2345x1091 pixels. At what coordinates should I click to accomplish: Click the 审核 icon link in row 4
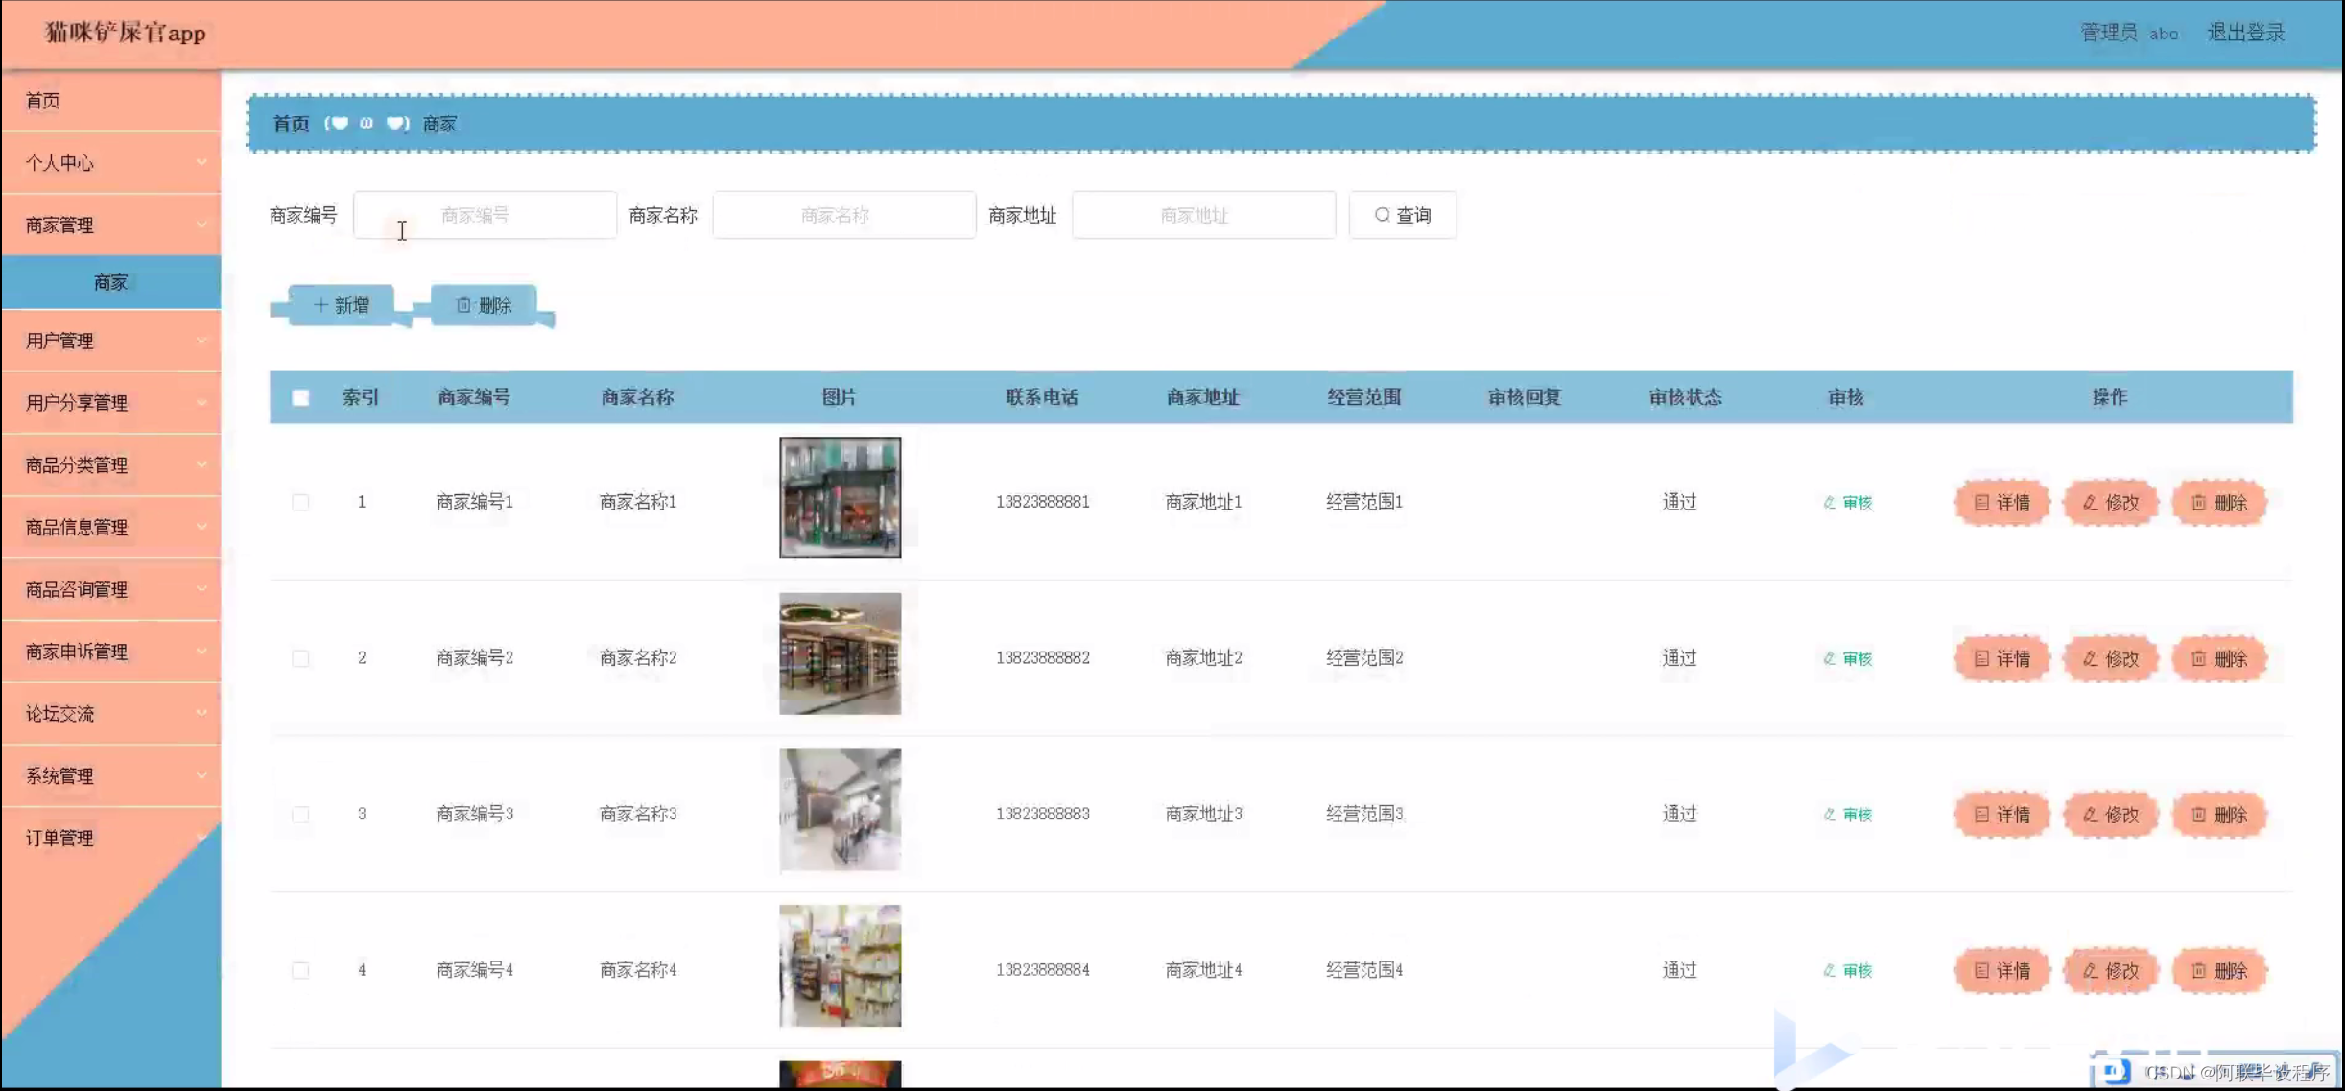1847,970
